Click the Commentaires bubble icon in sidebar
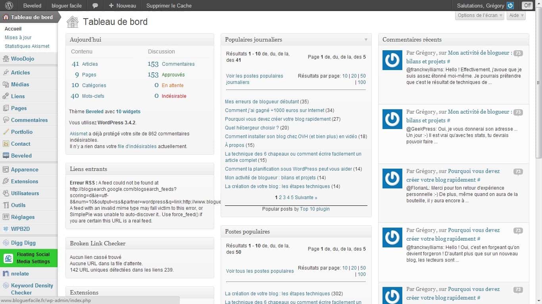 6,120
